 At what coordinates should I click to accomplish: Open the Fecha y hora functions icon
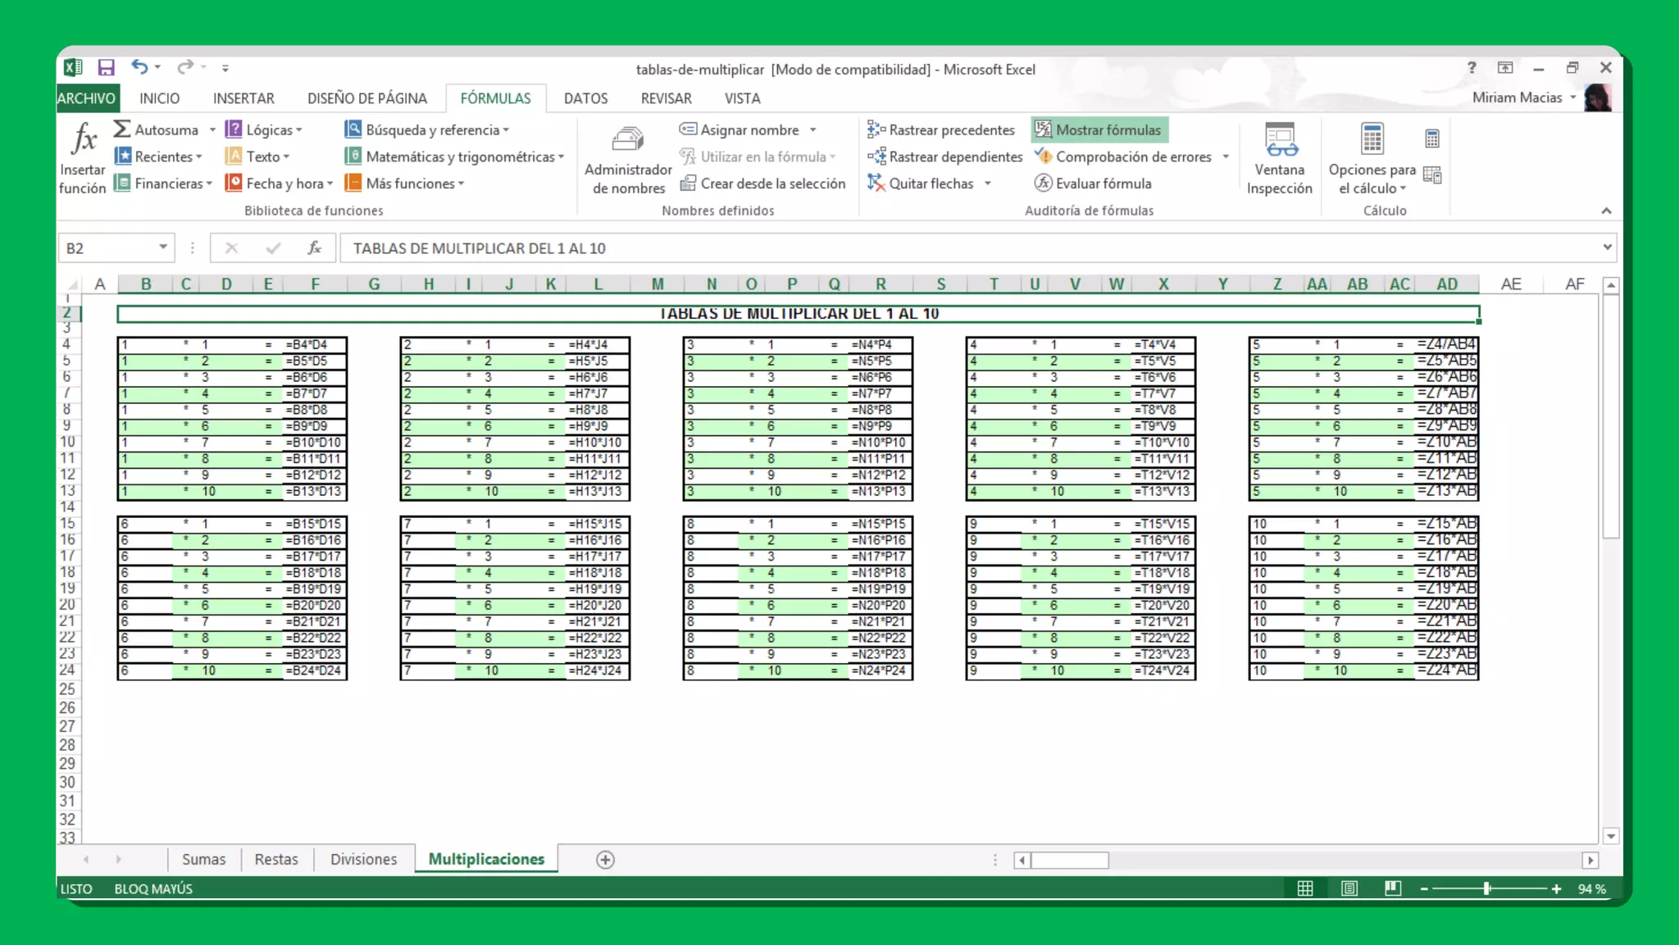pos(234,183)
